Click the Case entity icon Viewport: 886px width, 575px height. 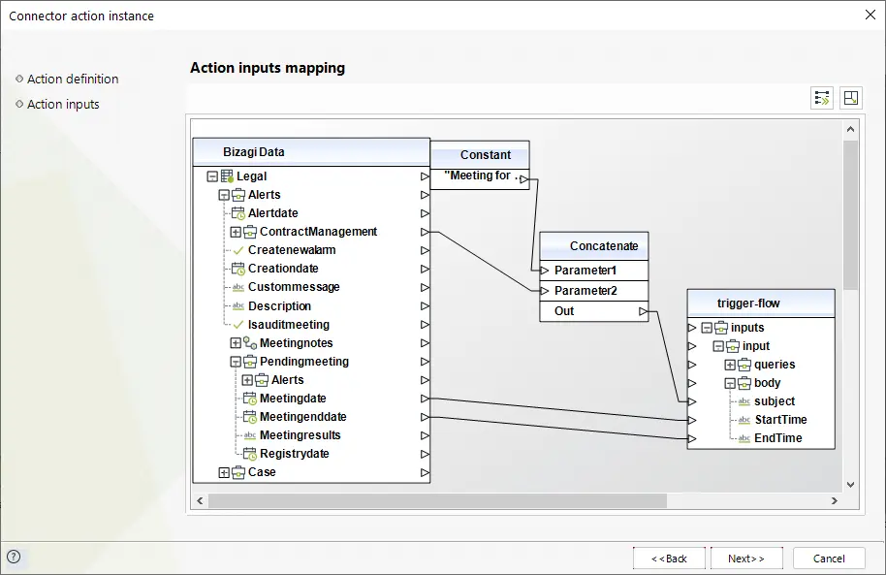coord(238,472)
